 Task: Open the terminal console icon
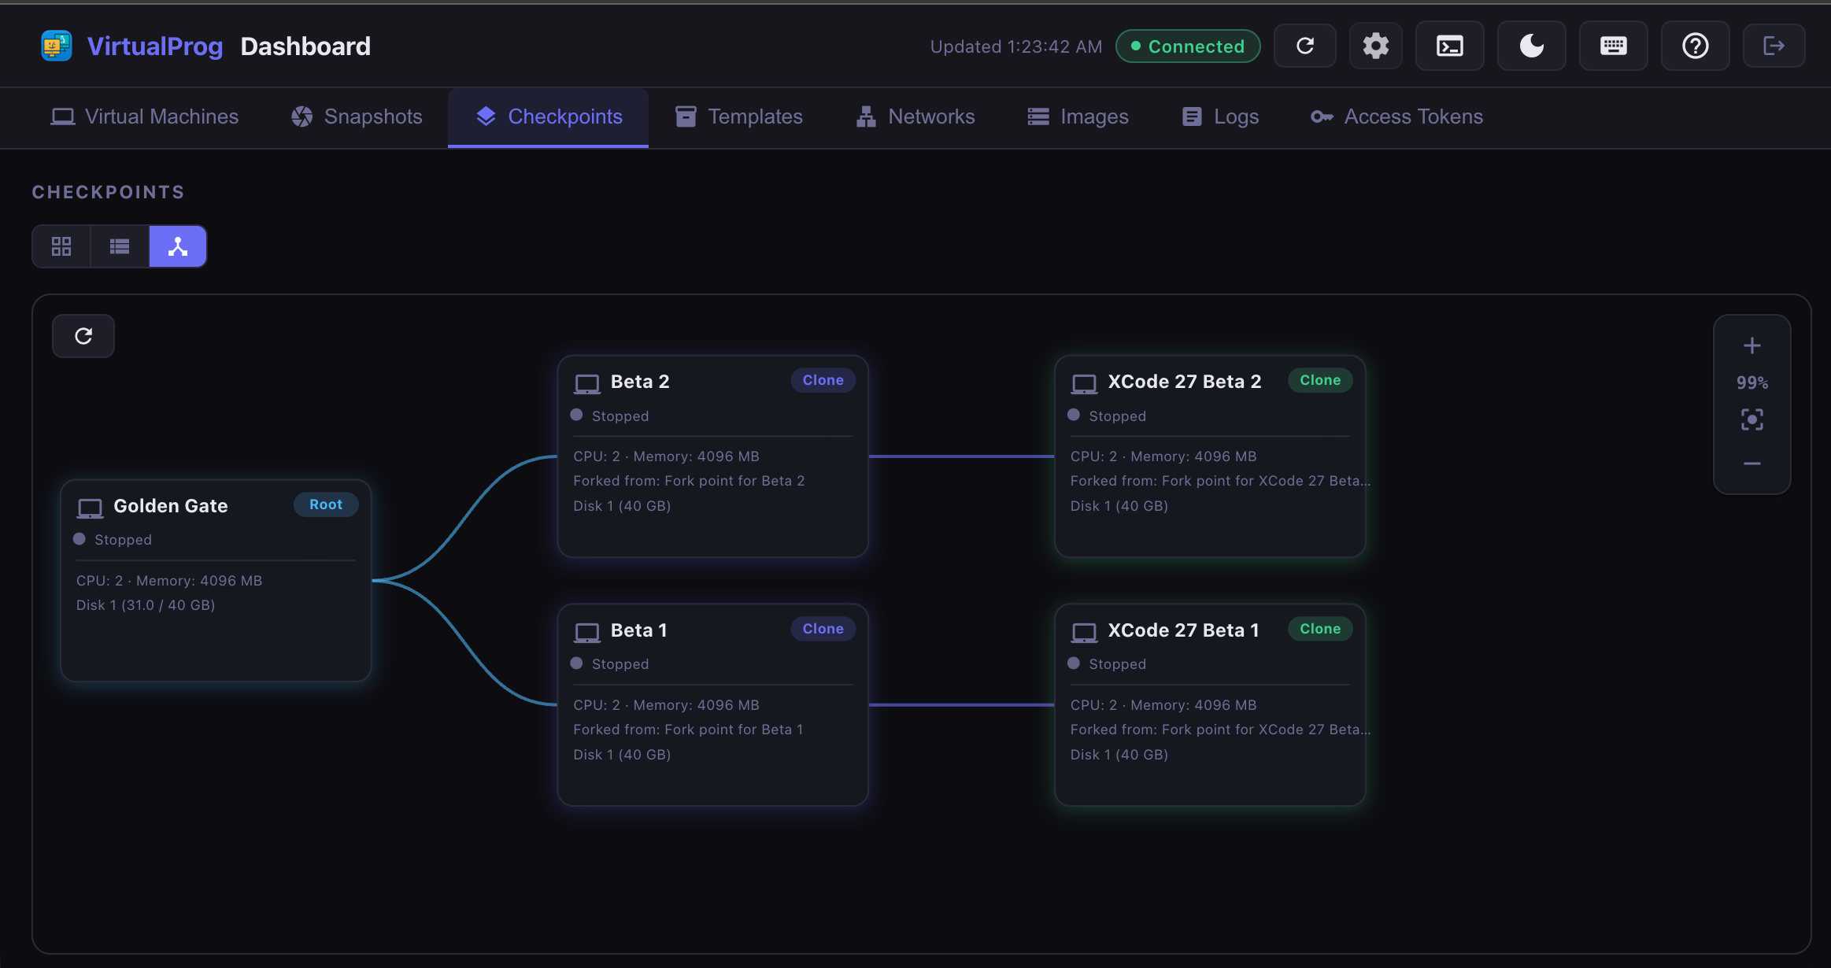coord(1449,46)
